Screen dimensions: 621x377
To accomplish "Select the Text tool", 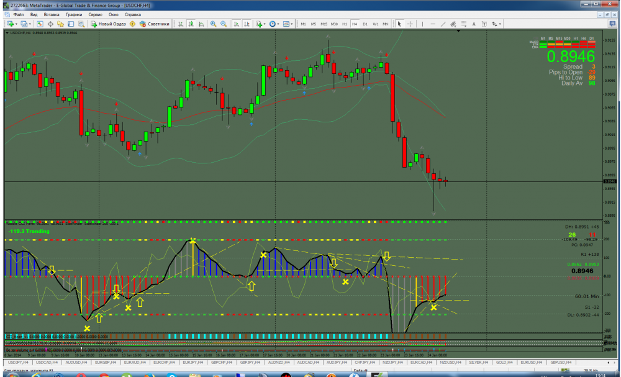I will 474,24.
